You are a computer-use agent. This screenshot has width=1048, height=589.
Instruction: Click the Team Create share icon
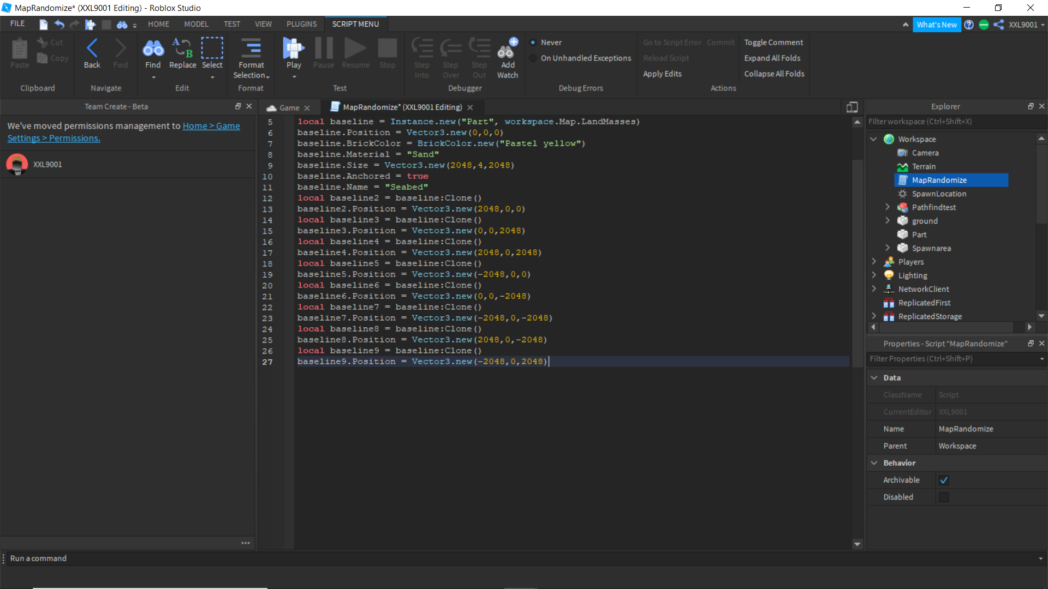(998, 25)
